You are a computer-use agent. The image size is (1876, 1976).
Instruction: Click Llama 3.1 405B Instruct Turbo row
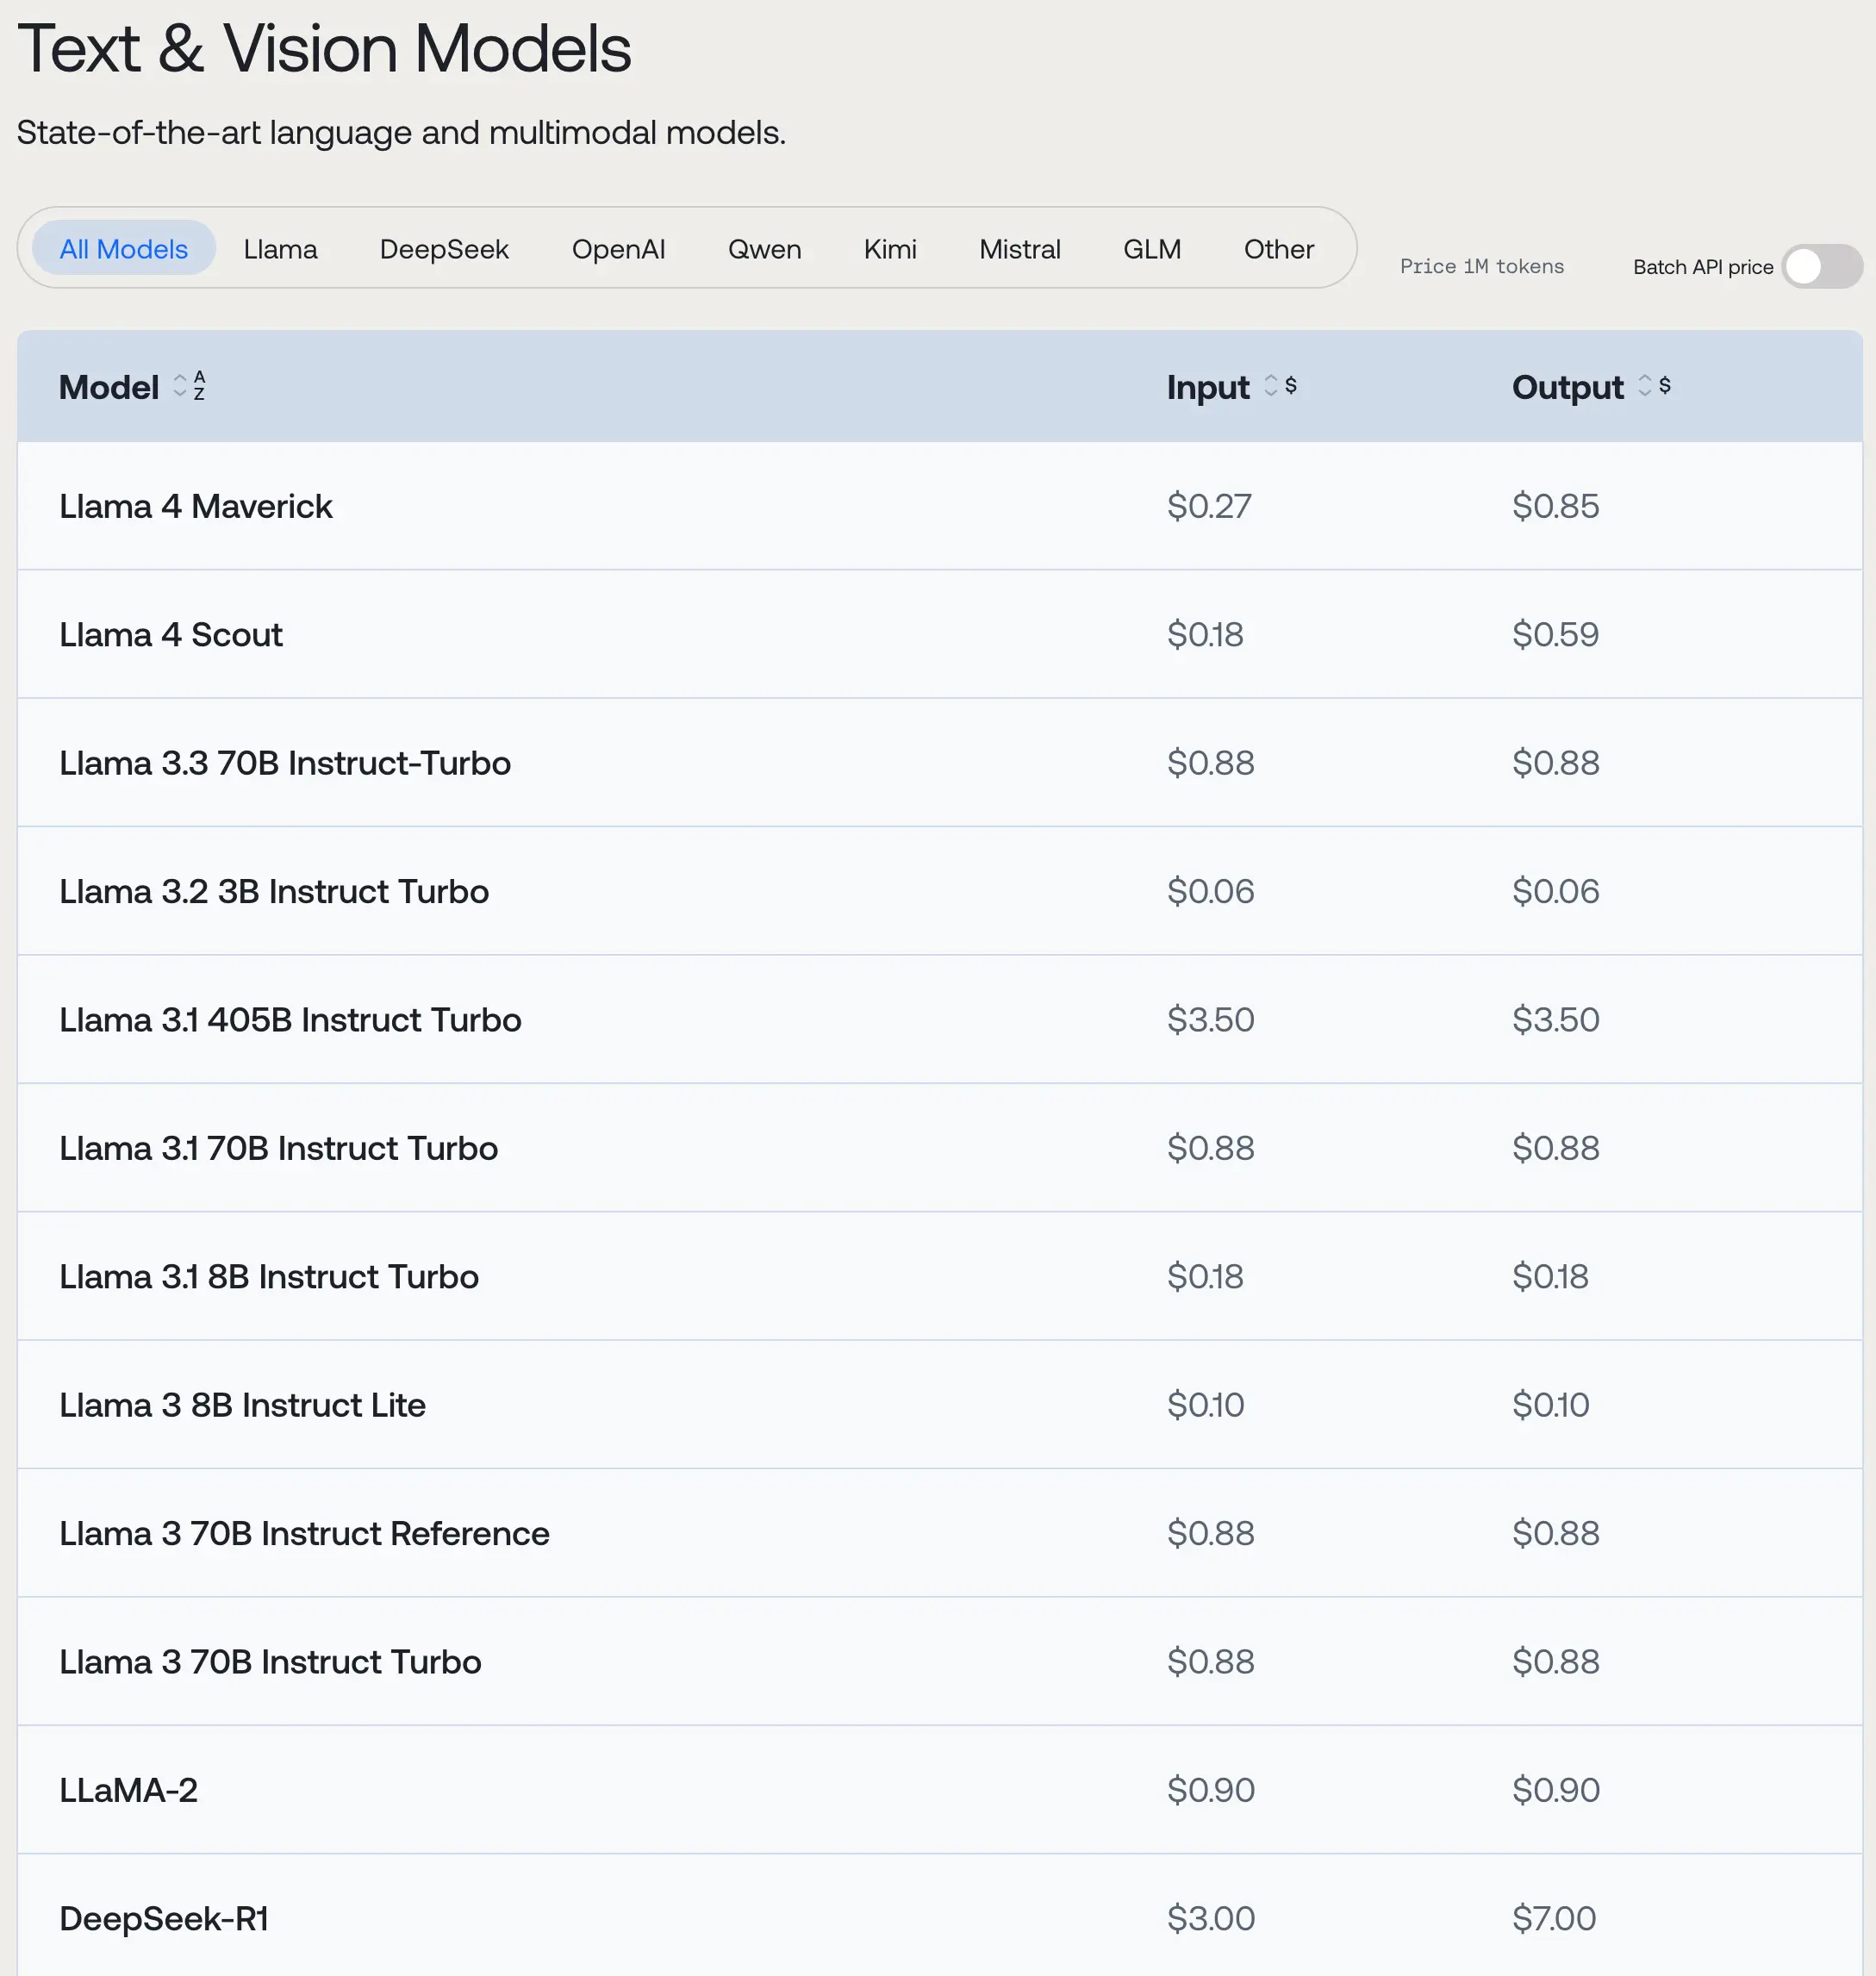[x=290, y=1020]
